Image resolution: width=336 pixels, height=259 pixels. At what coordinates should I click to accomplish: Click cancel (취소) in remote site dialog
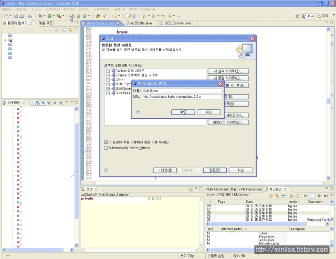coord(209,112)
